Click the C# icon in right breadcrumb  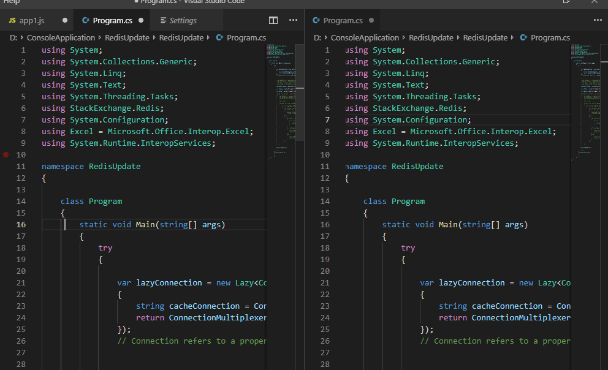click(x=523, y=37)
